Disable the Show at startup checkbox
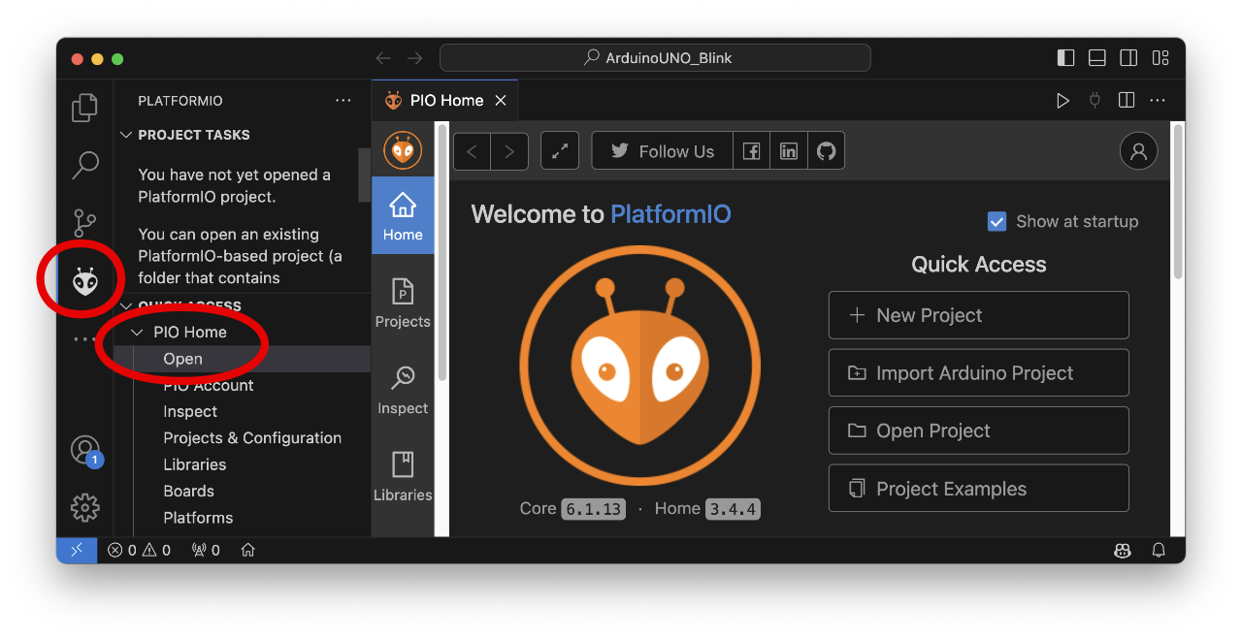1242x638 pixels. click(x=997, y=221)
